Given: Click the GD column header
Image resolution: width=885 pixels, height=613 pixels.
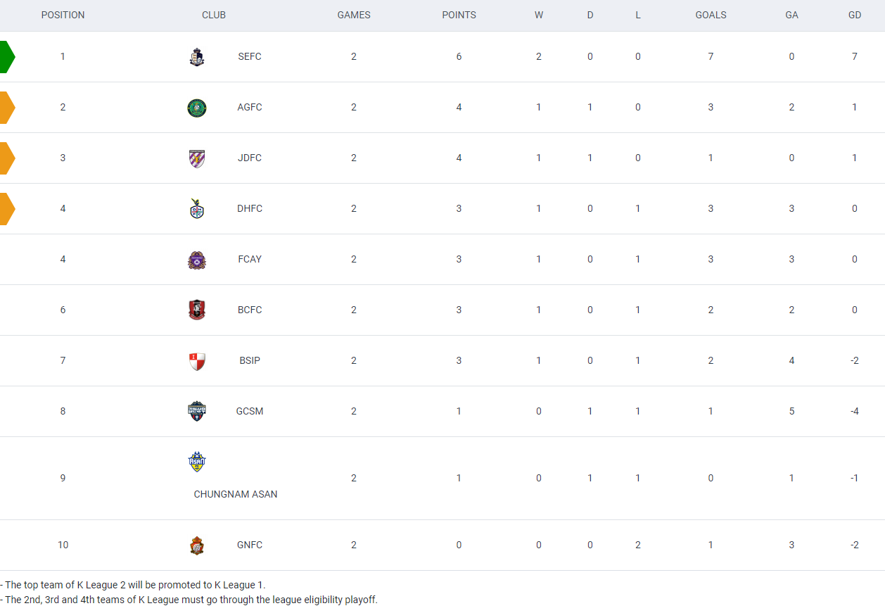Looking at the screenshot, I should (x=855, y=15).
